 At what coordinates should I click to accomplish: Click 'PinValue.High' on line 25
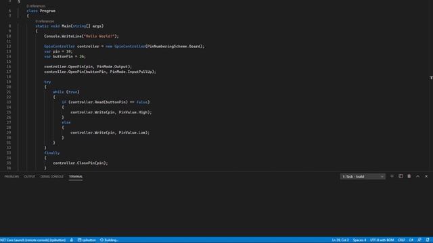pos(133,112)
